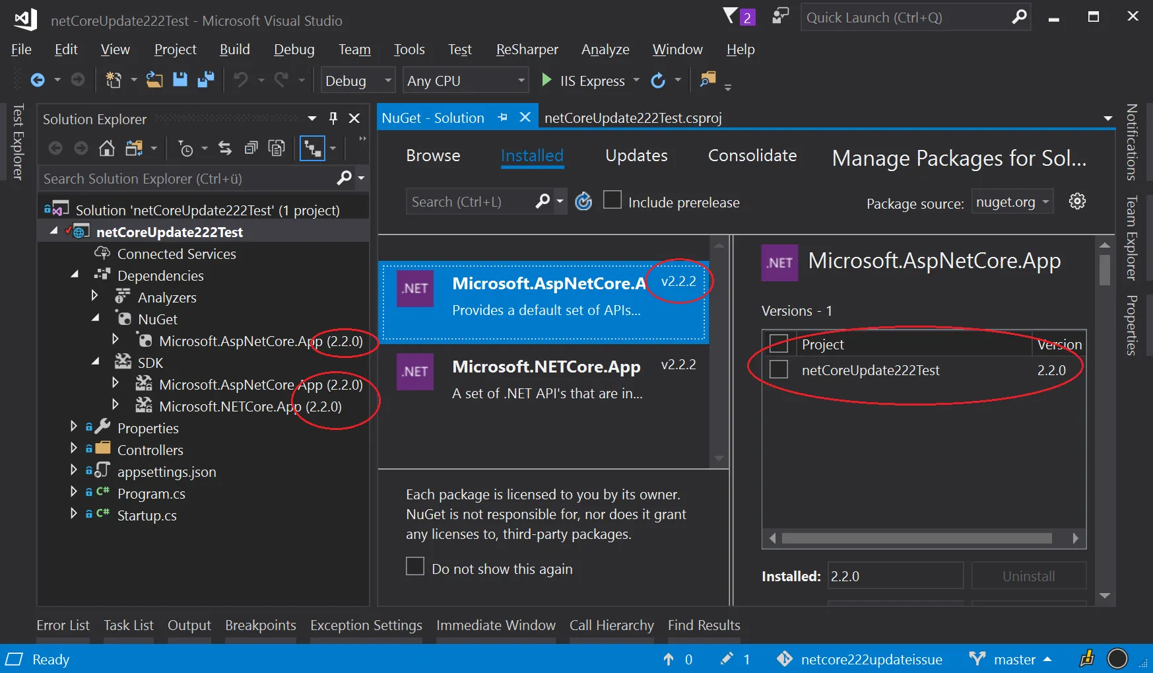Open the Test Explorer side tab

tap(18, 142)
